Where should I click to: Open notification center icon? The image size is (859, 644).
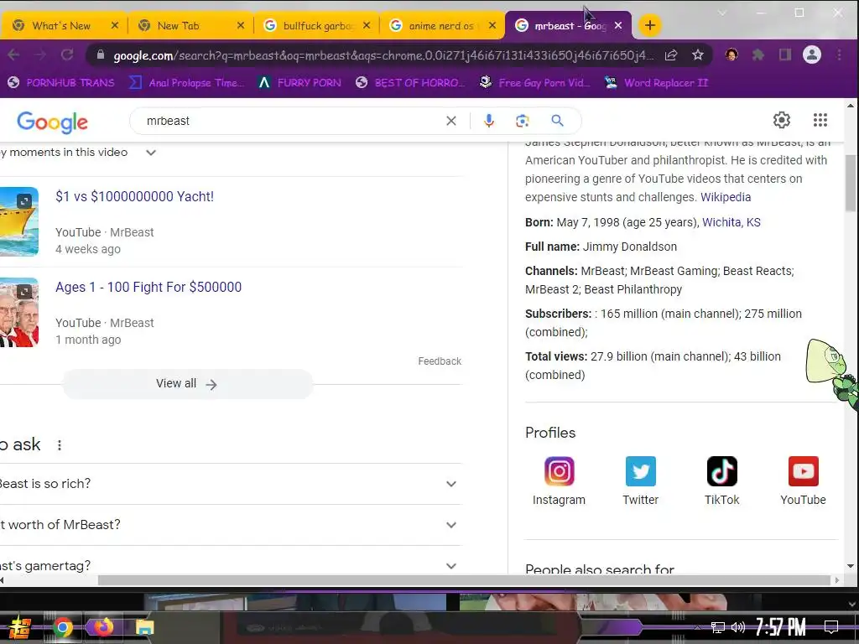[x=831, y=626]
